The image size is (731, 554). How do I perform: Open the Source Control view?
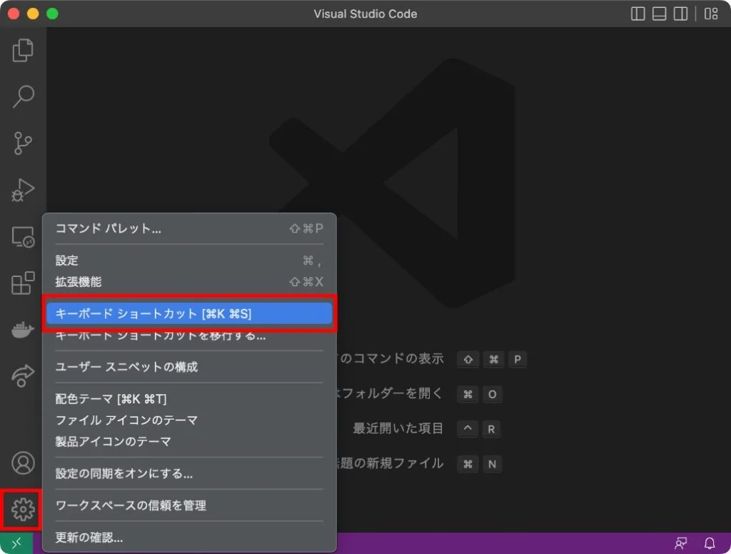(x=23, y=143)
